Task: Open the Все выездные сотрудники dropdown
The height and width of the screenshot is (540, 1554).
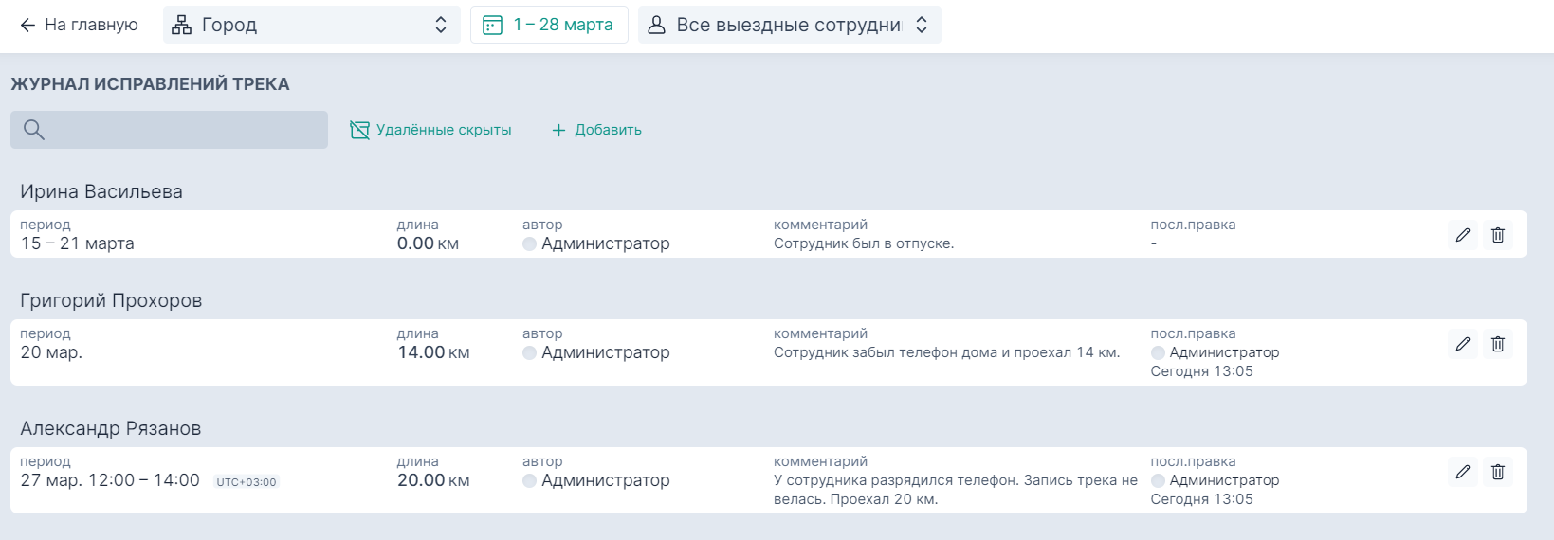Action: click(790, 25)
